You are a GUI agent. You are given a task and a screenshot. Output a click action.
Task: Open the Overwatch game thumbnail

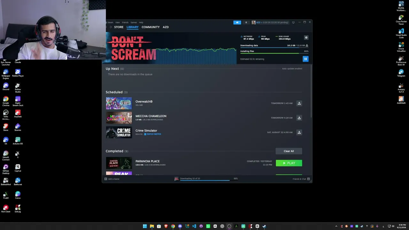click(x=119, y=103)
